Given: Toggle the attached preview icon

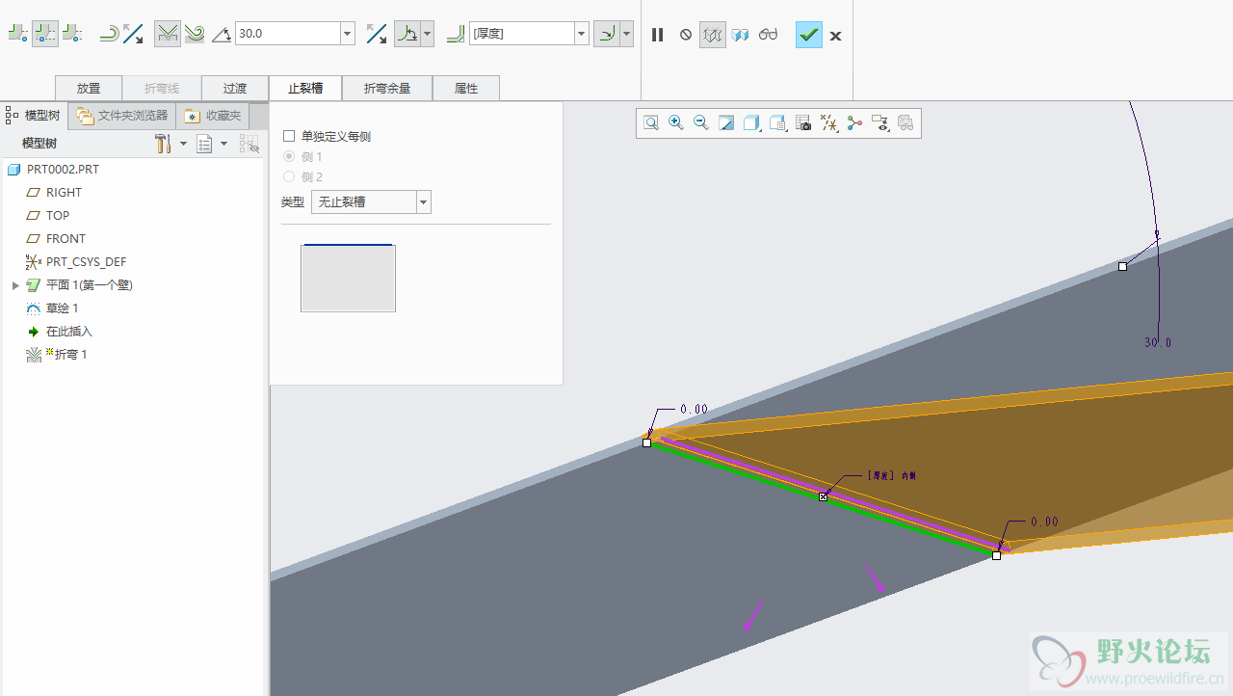Looking at the screenshot, I should click(x=740, y=35).
